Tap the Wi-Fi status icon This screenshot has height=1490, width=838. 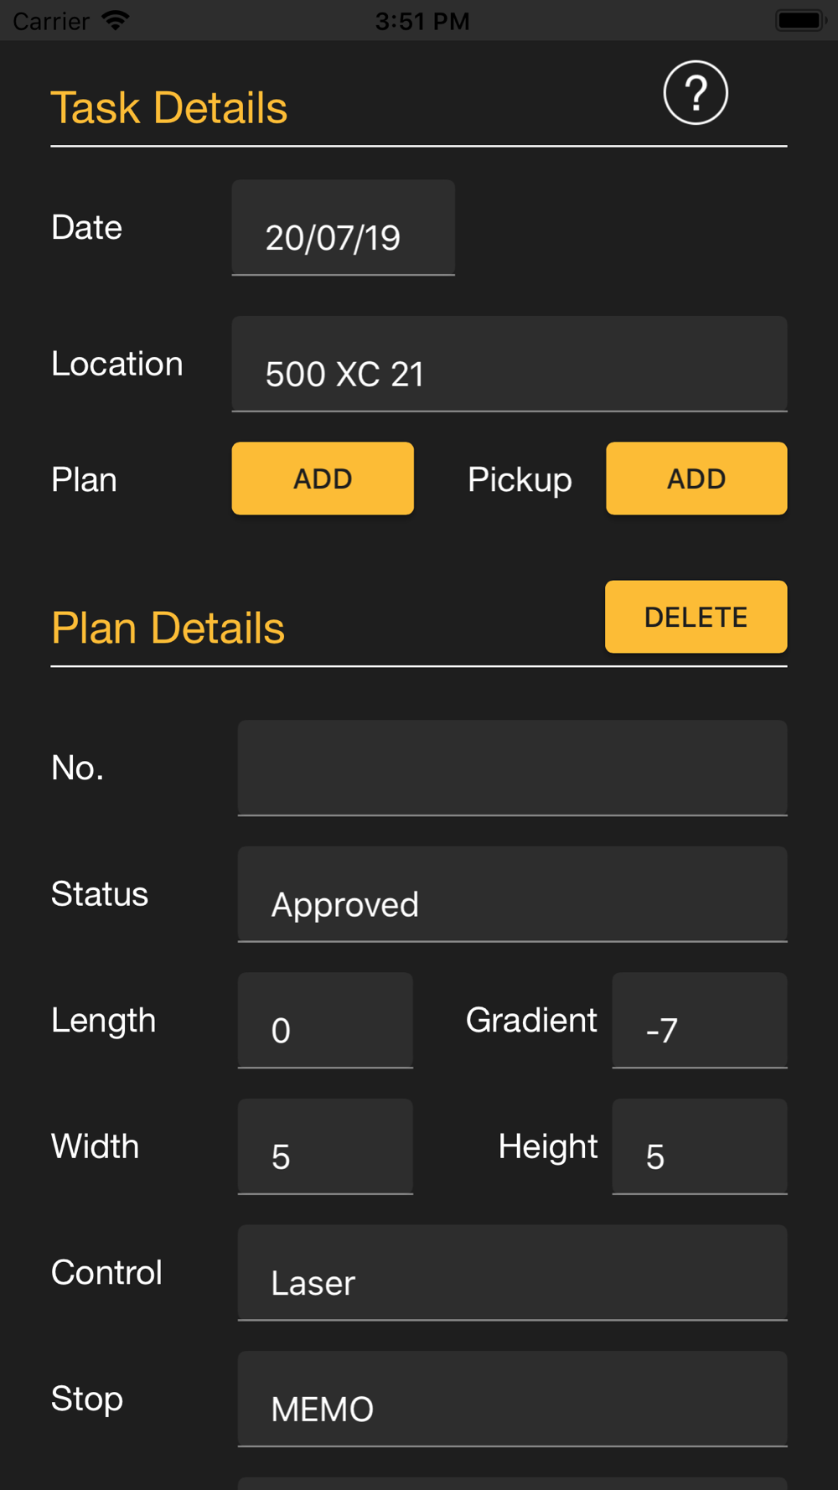pos(115,20)
